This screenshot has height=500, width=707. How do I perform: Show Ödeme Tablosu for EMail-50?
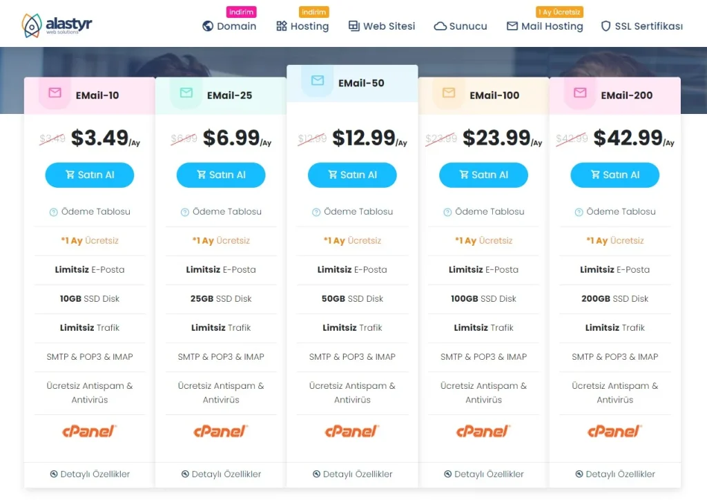point(352,211)
